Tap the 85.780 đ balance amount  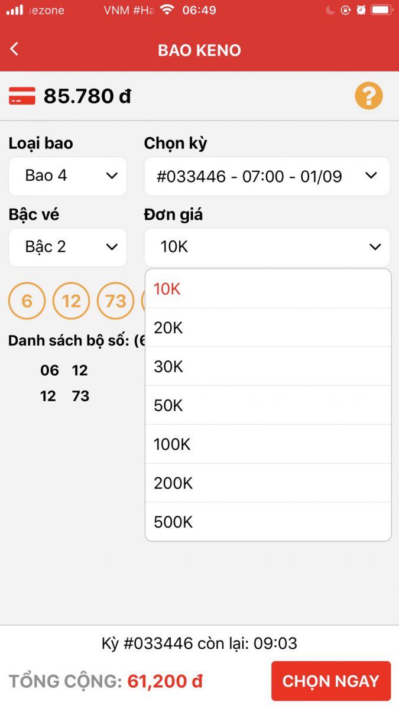click(87, 96)
